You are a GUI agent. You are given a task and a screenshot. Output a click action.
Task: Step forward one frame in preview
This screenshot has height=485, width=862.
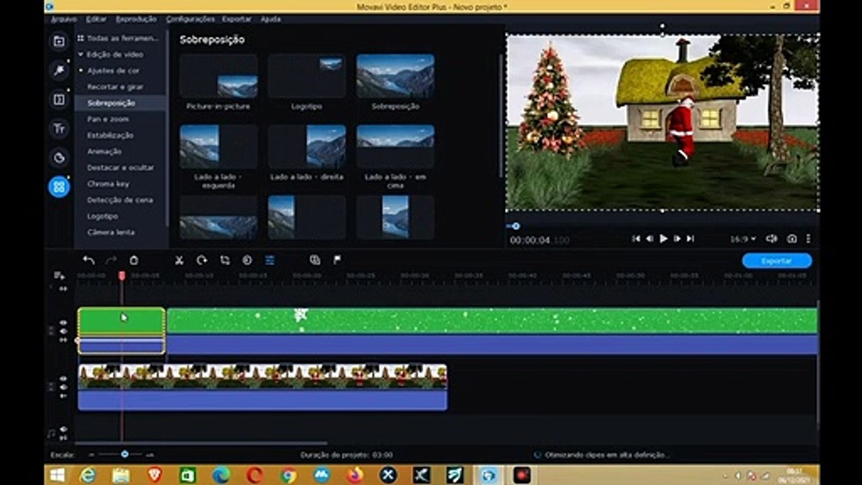[677, 238]
